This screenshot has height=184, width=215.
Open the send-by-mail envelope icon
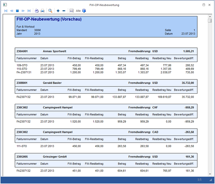pos(37,11)
